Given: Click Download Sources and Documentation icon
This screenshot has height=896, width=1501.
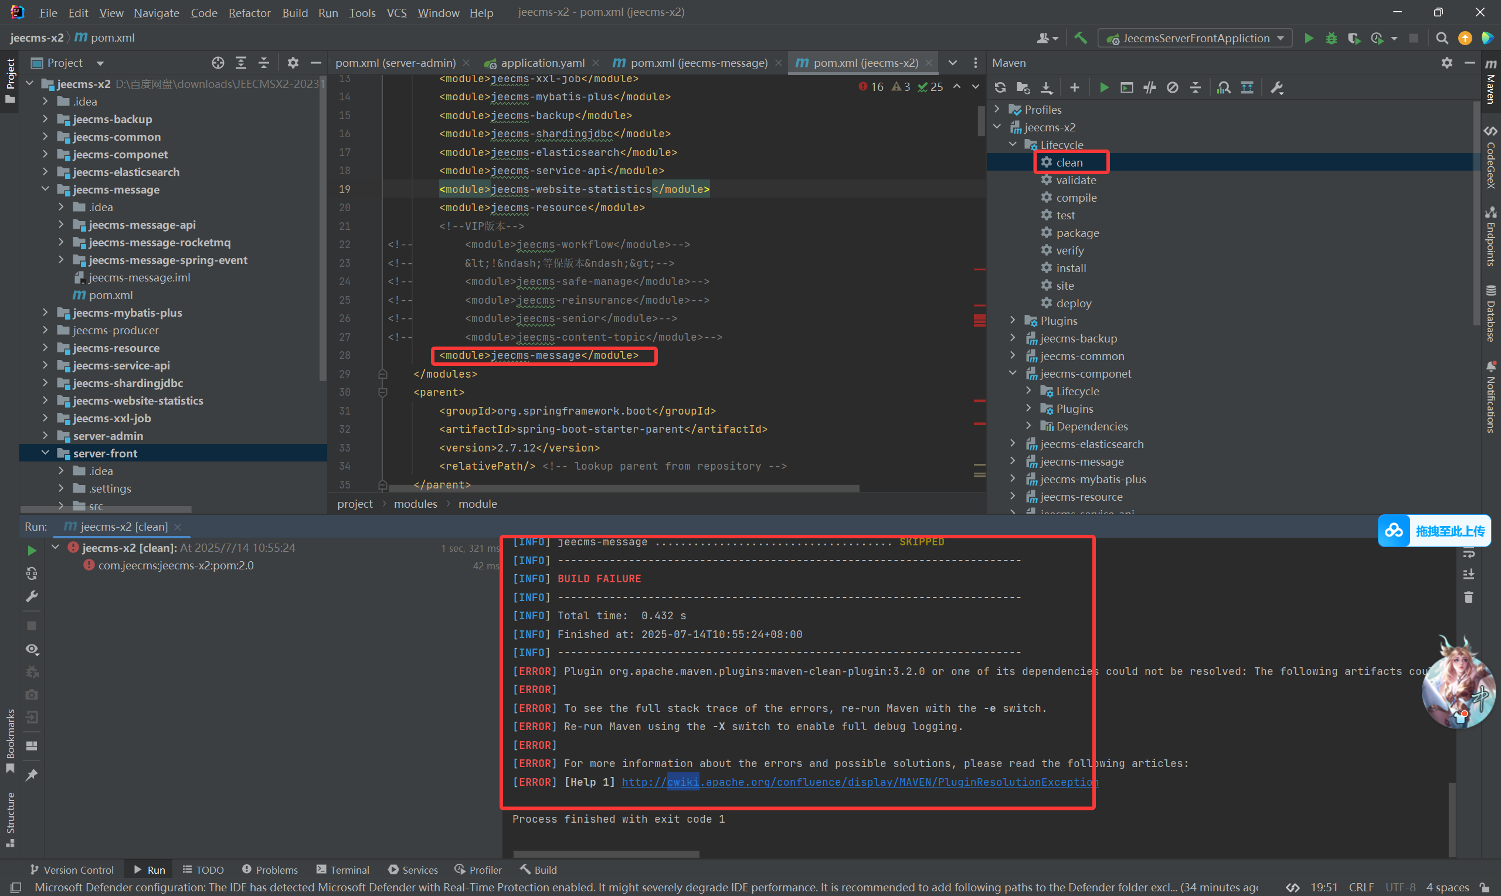Looking at the screenshot, I should coord(1047,87).
